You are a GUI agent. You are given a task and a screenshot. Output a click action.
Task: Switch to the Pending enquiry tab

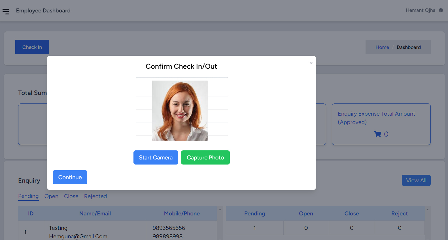(x=28, y=196)
